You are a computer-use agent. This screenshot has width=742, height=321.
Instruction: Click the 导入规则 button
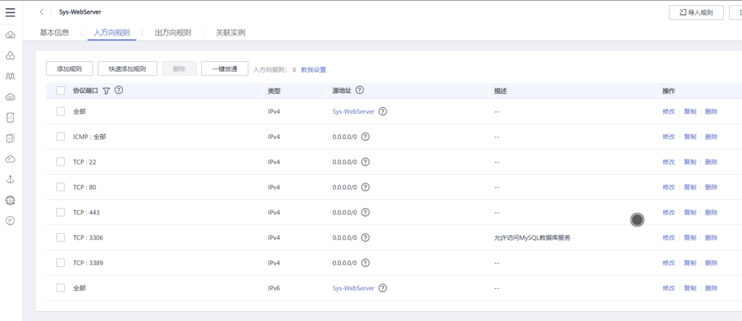(x=696, y=13)
